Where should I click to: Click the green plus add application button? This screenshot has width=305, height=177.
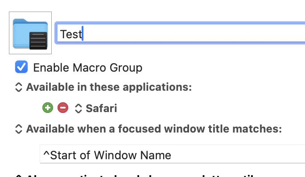(x=48, y=108)
